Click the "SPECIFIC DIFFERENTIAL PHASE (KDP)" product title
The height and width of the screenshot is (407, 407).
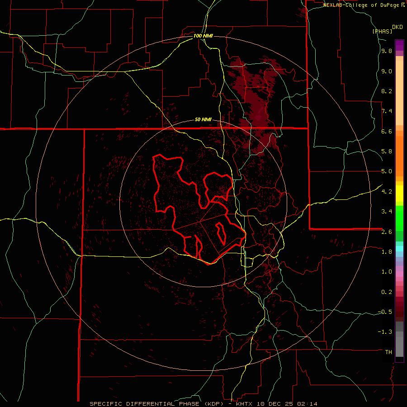(x=157, y=404)
